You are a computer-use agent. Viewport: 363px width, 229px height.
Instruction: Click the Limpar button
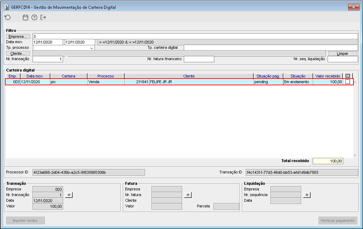pyautogui.click(x=342, y=53)
